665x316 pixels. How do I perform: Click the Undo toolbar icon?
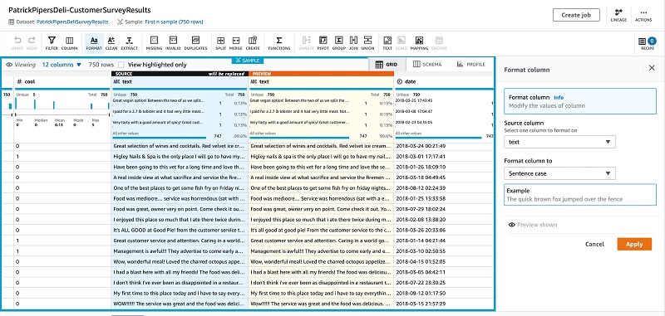(x=17, y=43)
